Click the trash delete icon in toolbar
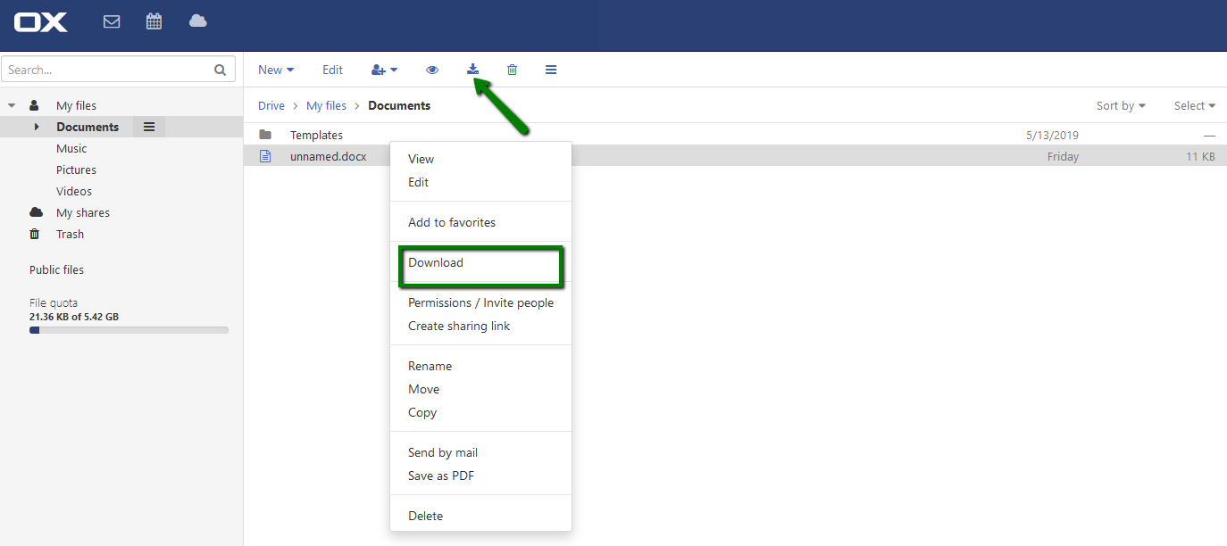Screen dimensions: 1227x546 point(512,70)
